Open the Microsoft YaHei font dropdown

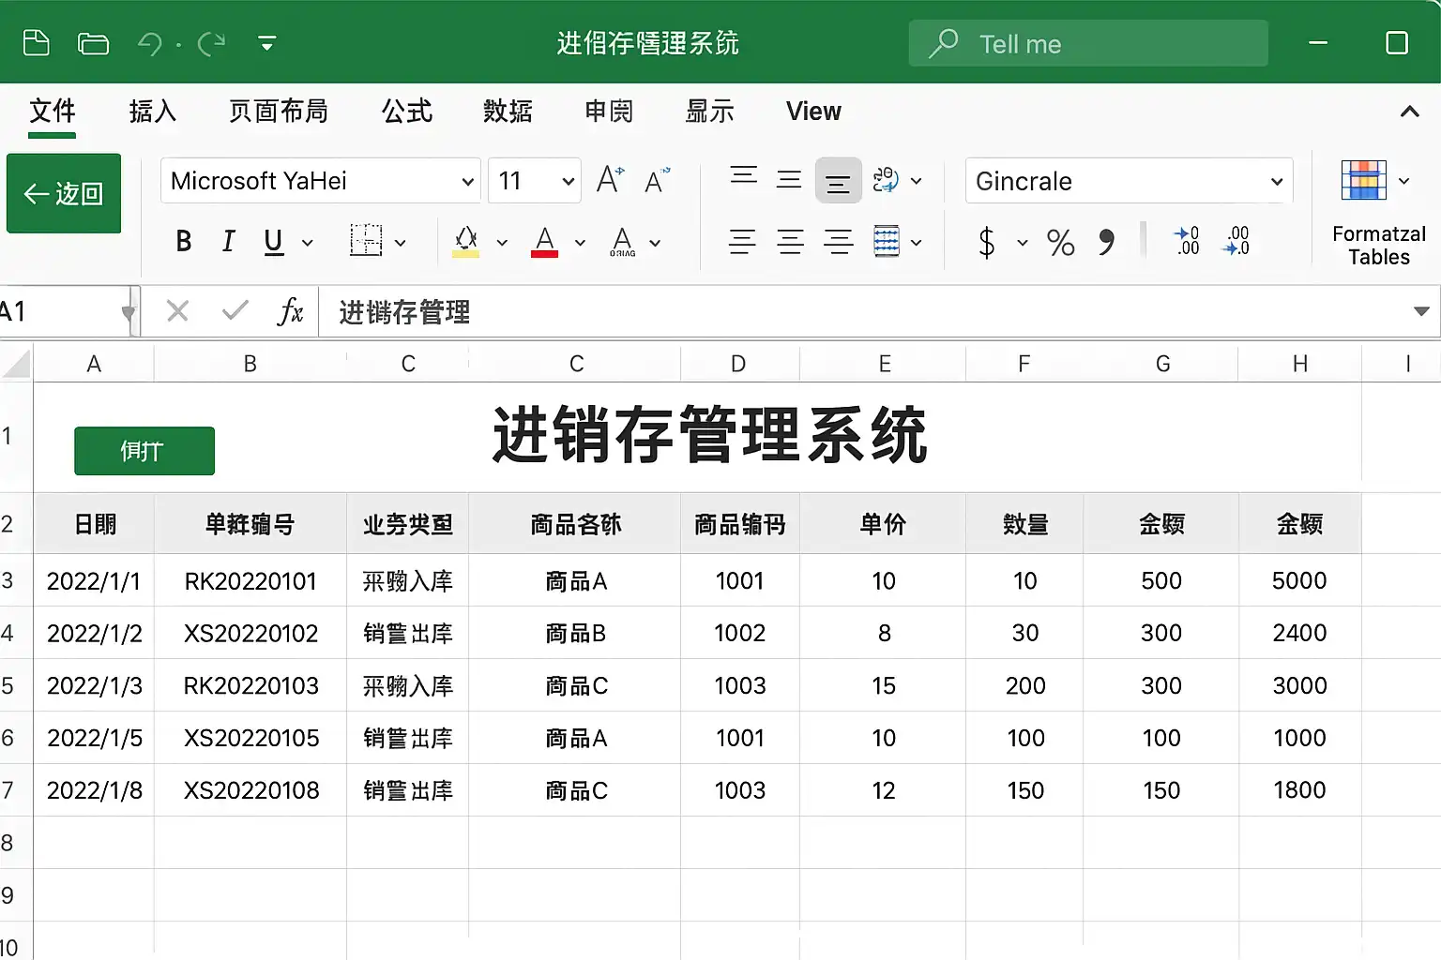(320, 181)
